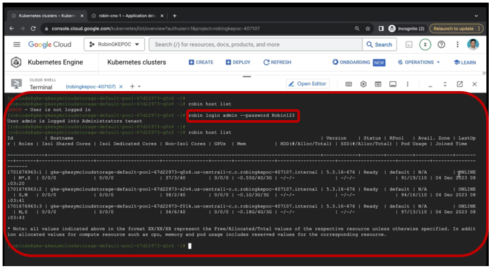
Task: Close the robin-cns-1 browser tab
Action: [162, 16]
